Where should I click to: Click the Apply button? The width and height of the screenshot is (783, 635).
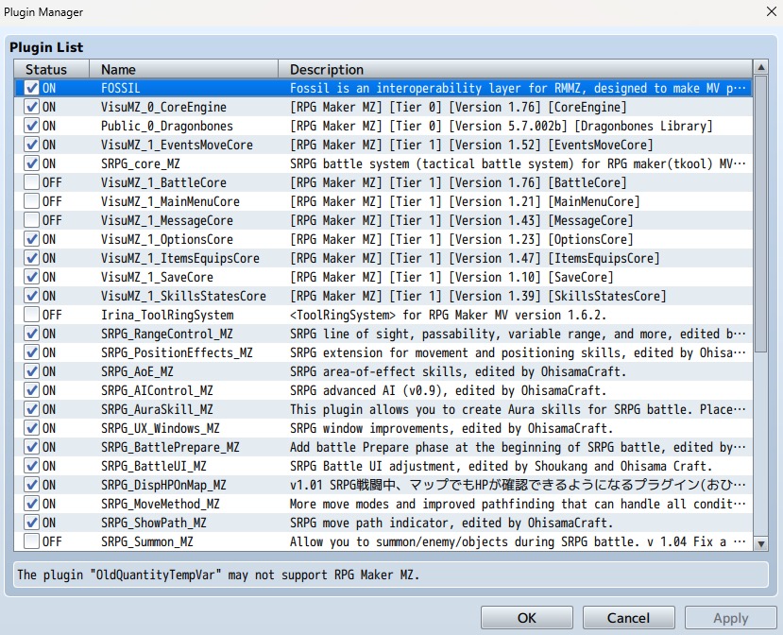730,618
